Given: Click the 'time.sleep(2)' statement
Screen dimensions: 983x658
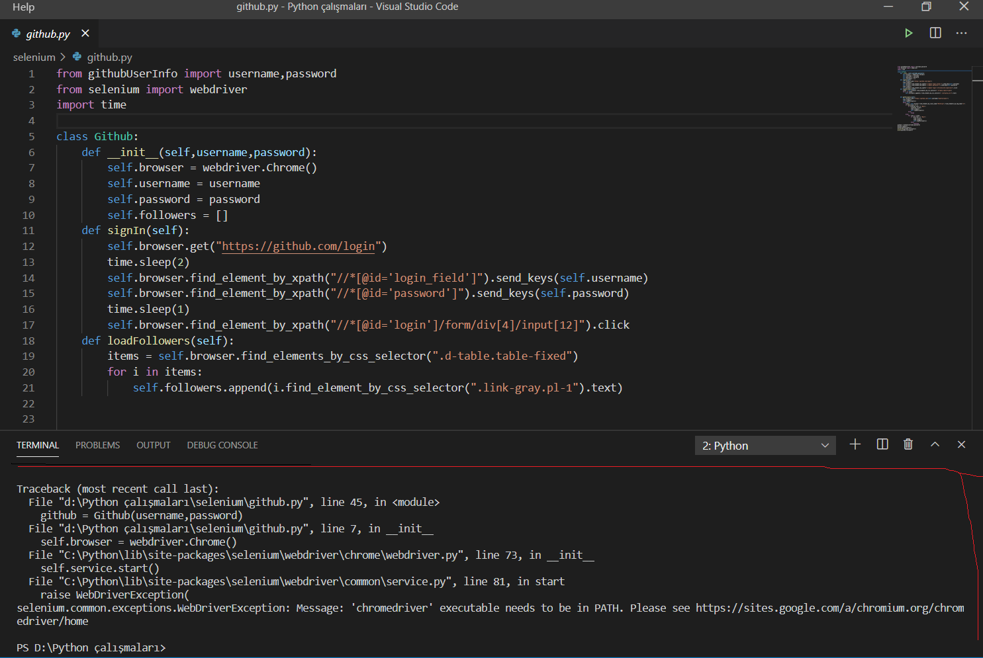Looking at the screenshot, I should [x=148, y=263].
